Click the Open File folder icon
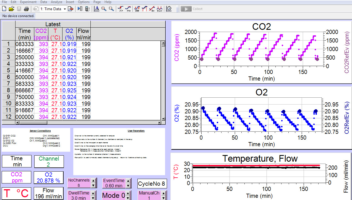The height and width of the screenshot is (200, 352). point(11,9)
